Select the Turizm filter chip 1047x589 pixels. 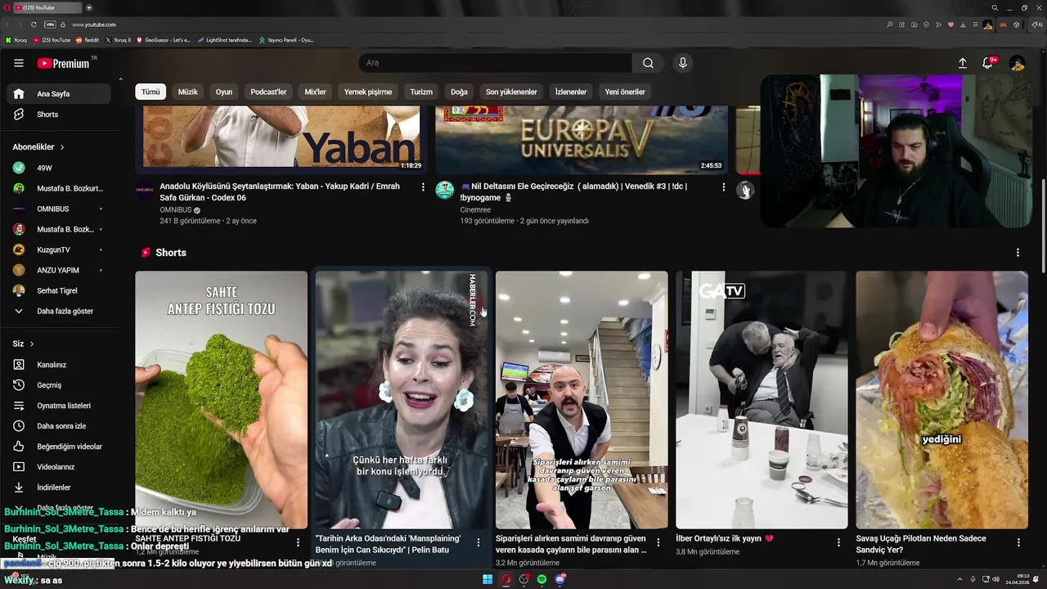(421, 92)
